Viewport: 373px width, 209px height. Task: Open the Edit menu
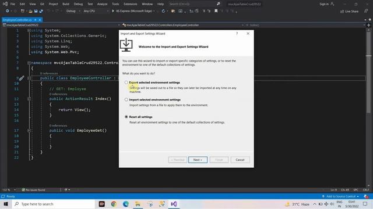click(22, 4)
